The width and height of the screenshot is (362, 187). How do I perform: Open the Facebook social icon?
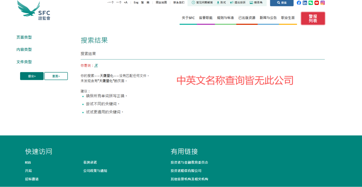point(299,3)
